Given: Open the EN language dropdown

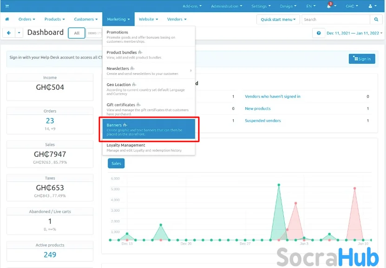Looking at the screenshot, I should (x=311, y=6).
